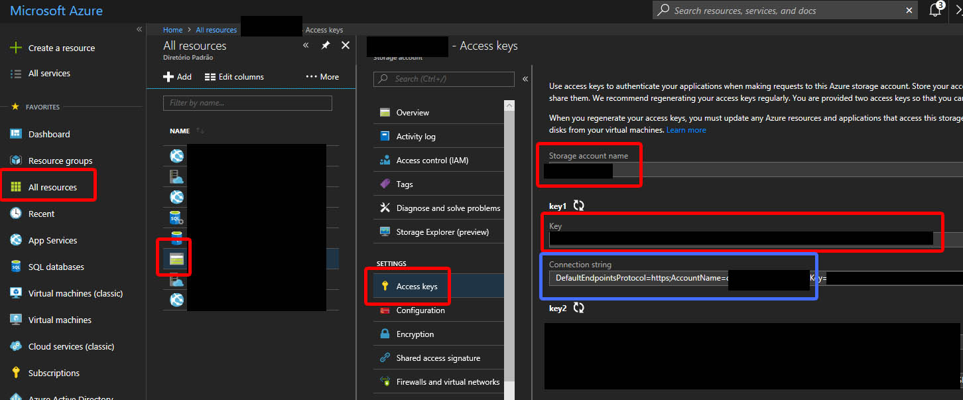Click the Connection string field under key1
The height and width of the screenshot is (400, 963).
point(755,278)
